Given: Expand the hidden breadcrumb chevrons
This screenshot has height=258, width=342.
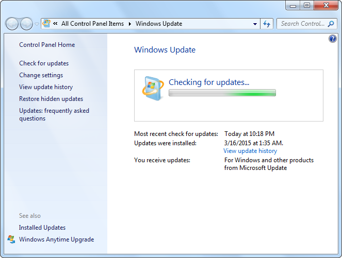Looking at the screenshot, I should (55, 23).
